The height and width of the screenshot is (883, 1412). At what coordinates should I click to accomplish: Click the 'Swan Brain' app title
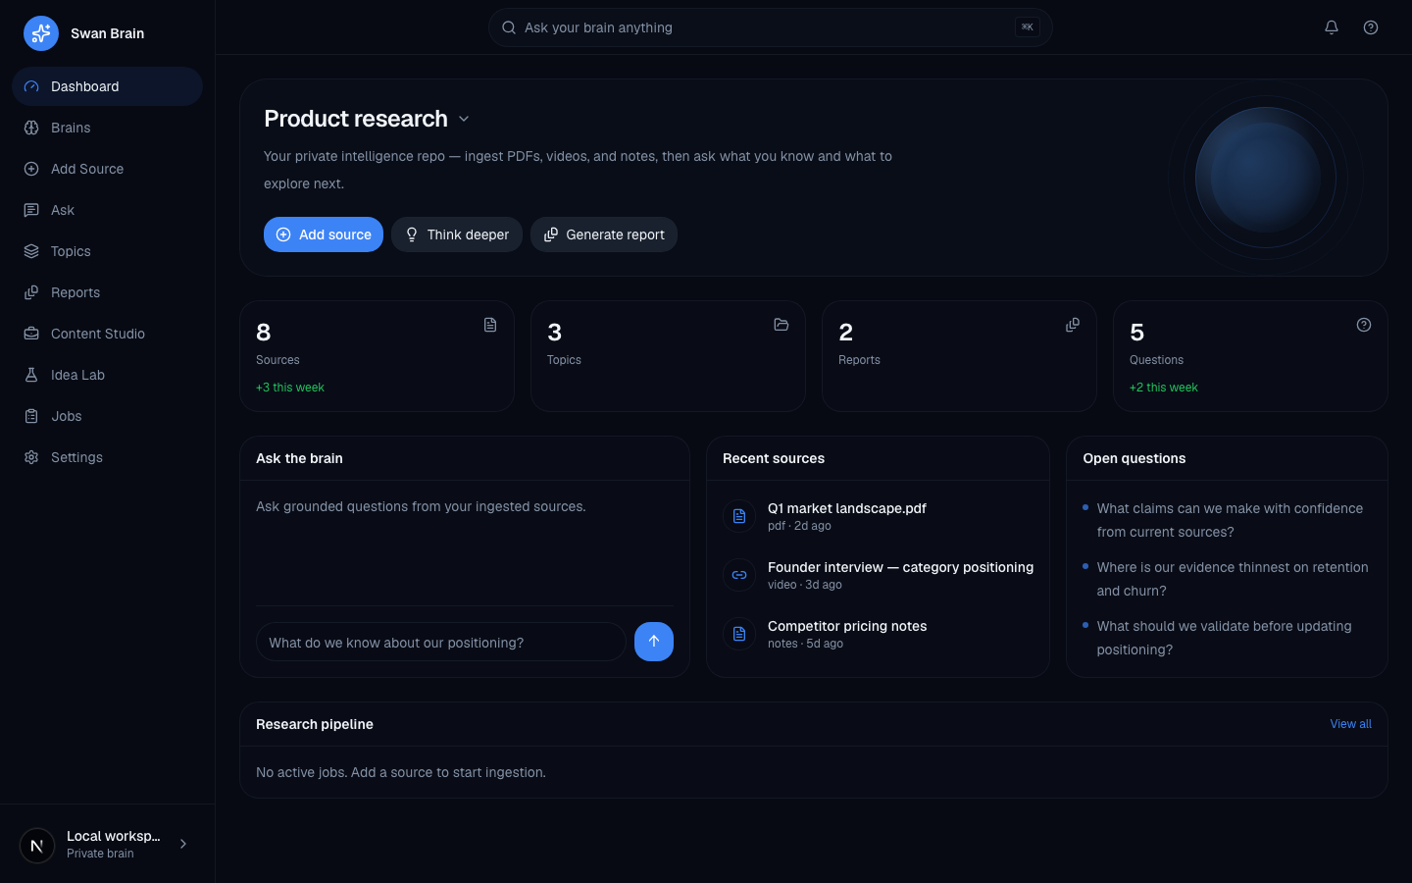[x=107, y=33]
